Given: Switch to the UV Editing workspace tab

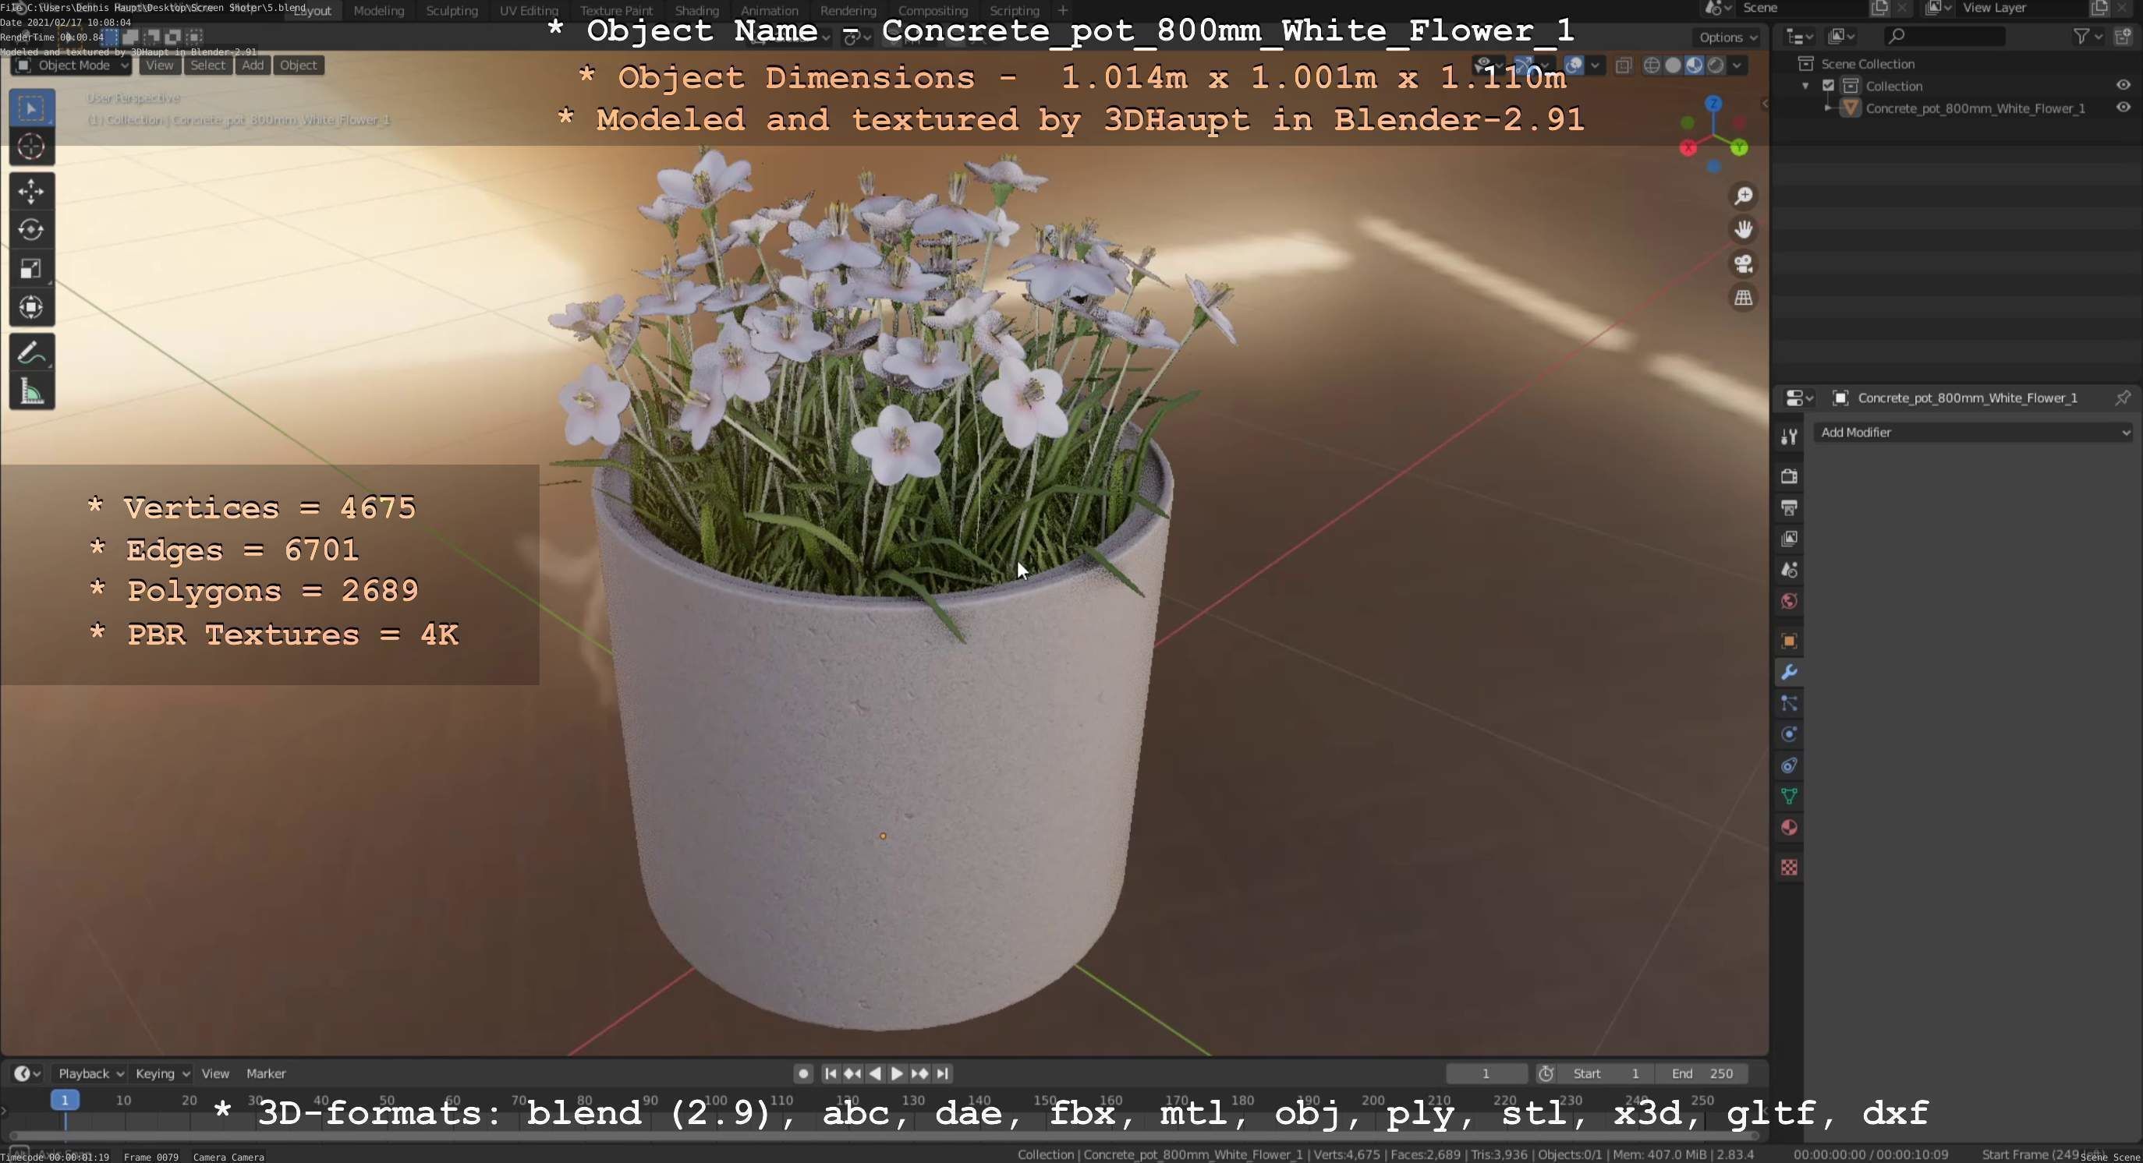Looking at the screenshot, I should pos(528,11).
